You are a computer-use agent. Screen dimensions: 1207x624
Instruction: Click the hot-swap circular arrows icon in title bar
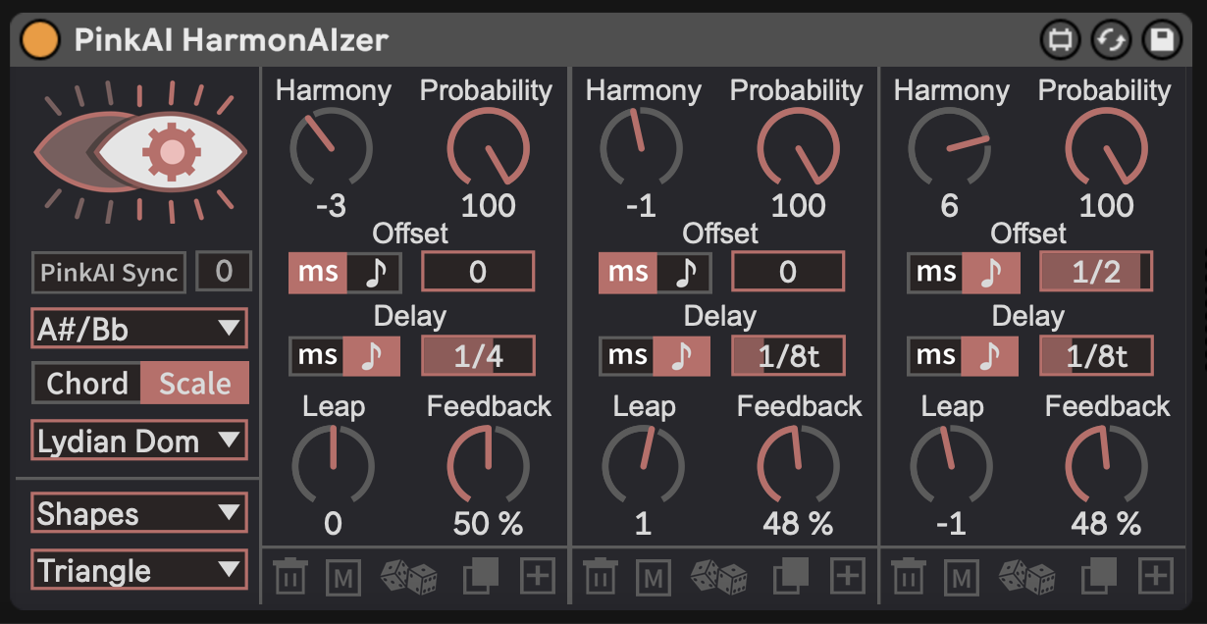pos(1112,40)
